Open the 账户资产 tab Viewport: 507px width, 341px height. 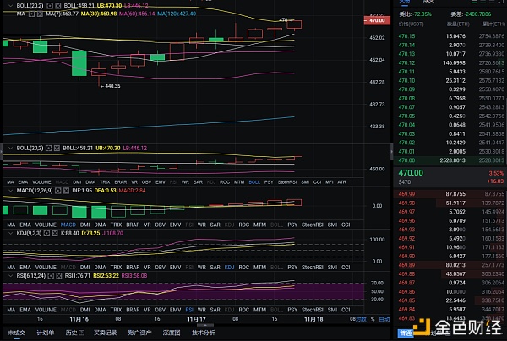pyautogui.click(x=139, y=333)
